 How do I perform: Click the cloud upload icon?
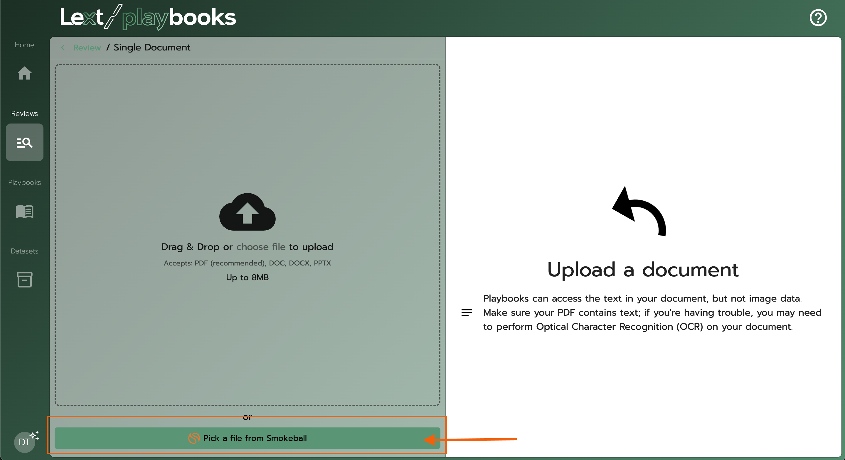tap(247, 212)
